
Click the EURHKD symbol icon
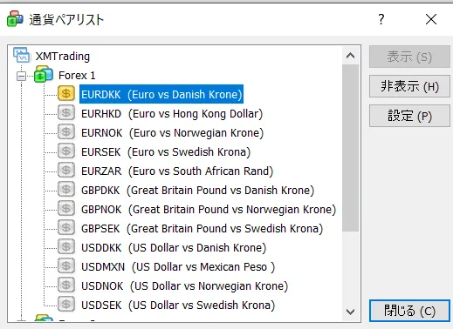tap(66, 112)
